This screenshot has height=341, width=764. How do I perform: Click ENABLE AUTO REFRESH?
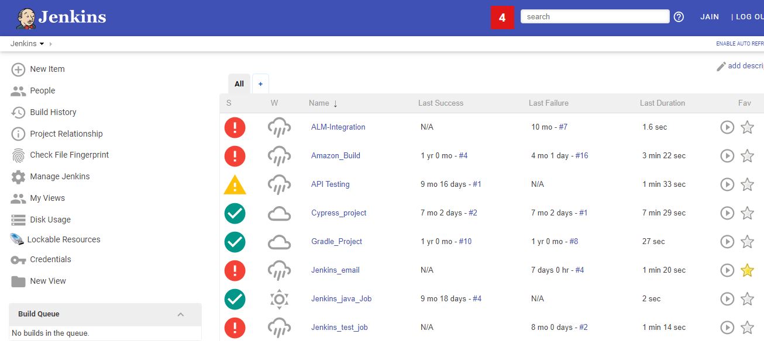coord(739,43)
